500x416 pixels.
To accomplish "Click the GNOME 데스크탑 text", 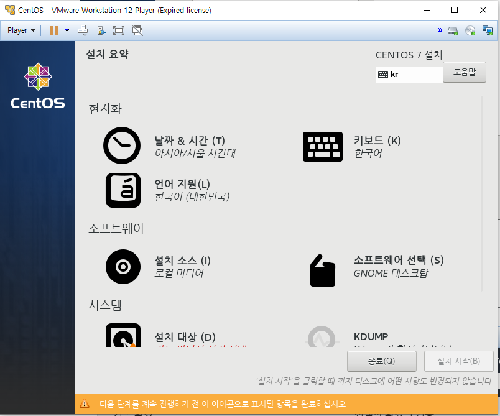I will pos(391,273).
